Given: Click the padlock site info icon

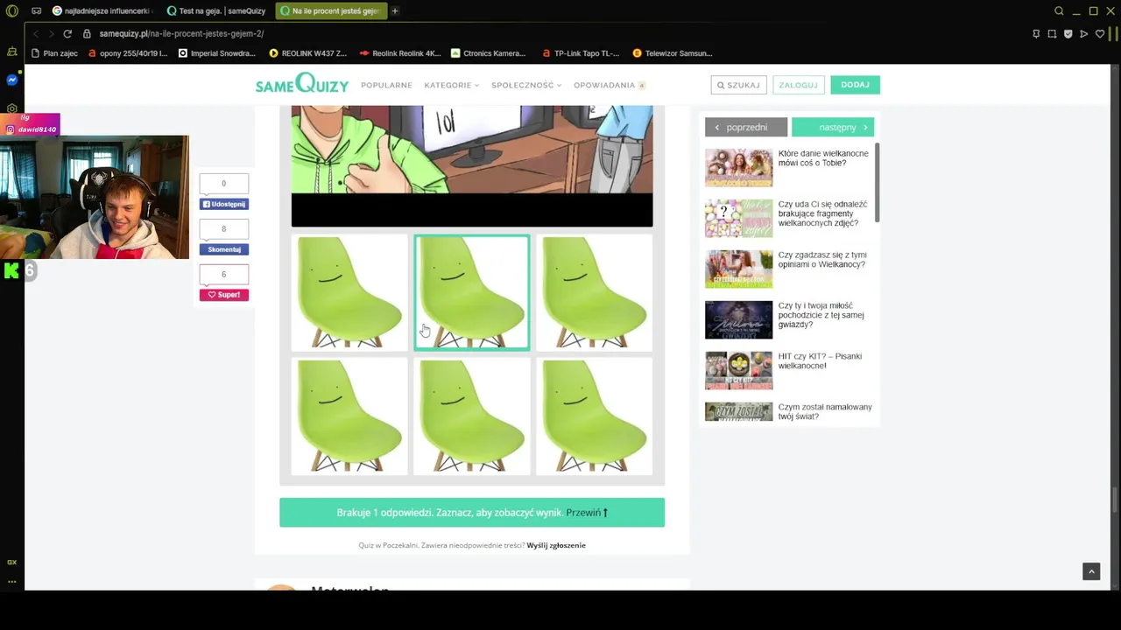Looking at the screenshot, I should point(87,33).
